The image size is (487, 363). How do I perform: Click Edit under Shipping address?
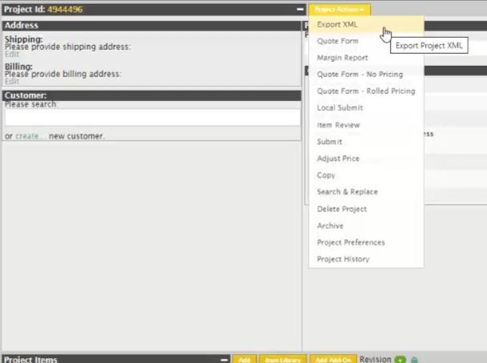(x=11, y=54)
